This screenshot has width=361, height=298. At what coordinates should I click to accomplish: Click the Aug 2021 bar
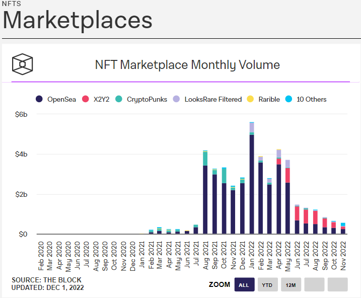(x=205, y=192)
